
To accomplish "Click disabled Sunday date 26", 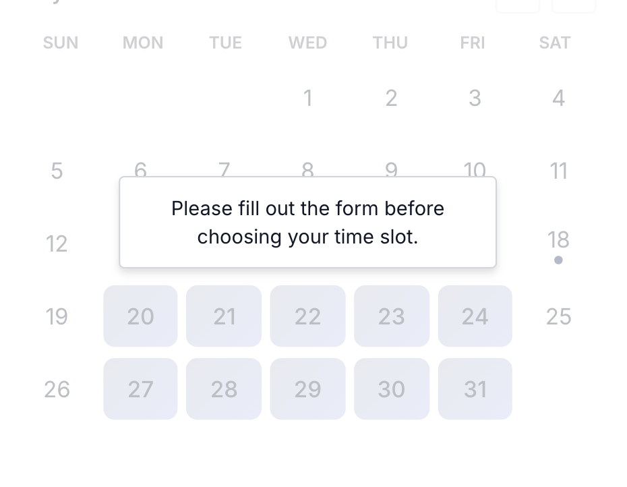I will 57,389.
